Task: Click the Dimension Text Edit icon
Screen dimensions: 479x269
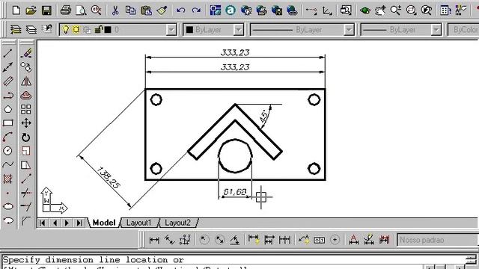Action: (369, 241)
